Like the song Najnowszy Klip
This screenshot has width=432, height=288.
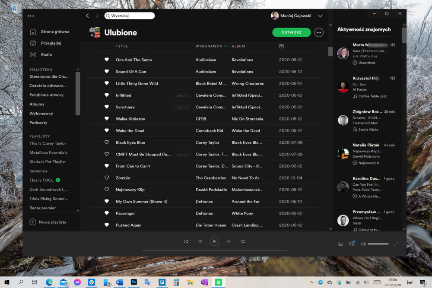(107, 190)
